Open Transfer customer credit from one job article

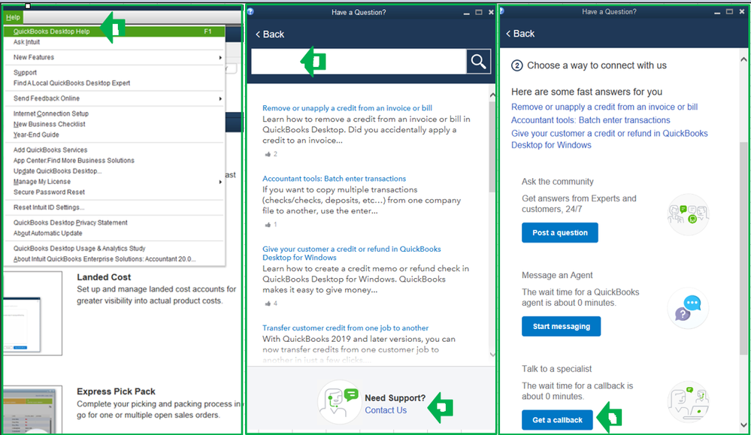[x=345, y=328]
